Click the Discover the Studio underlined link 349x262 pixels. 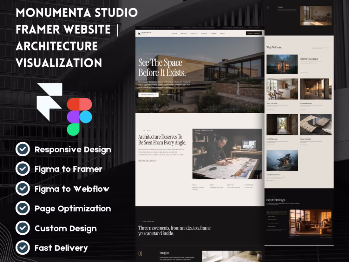tap(147, 160)
